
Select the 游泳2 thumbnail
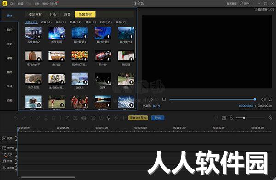pos(80,79)
